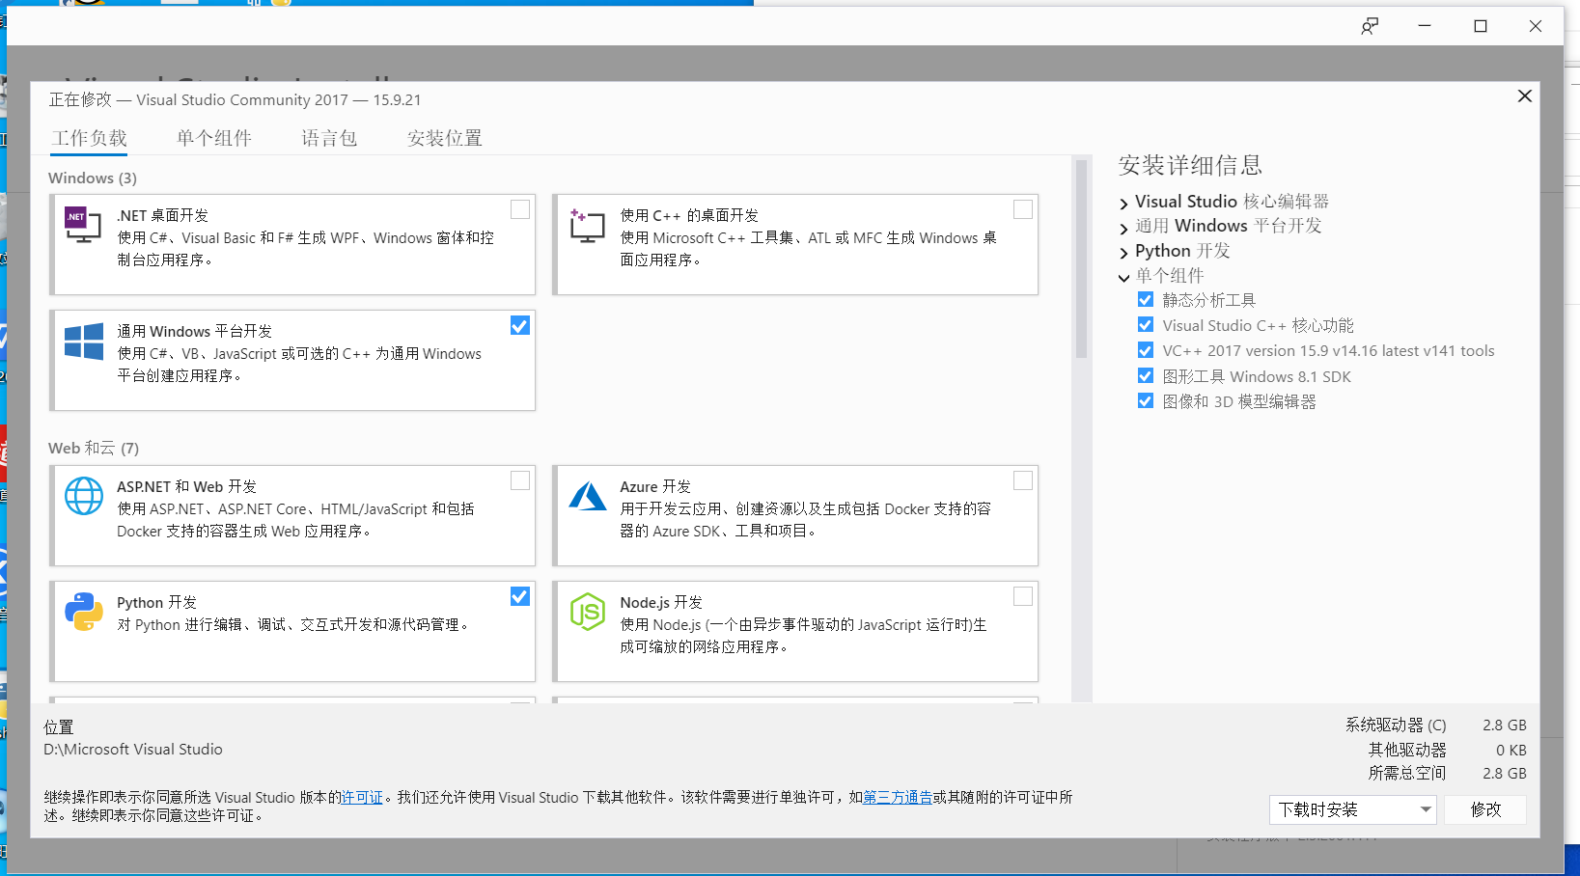
Task: Maximize the Visual Studio Installer window
Action: coord(1481,26)
